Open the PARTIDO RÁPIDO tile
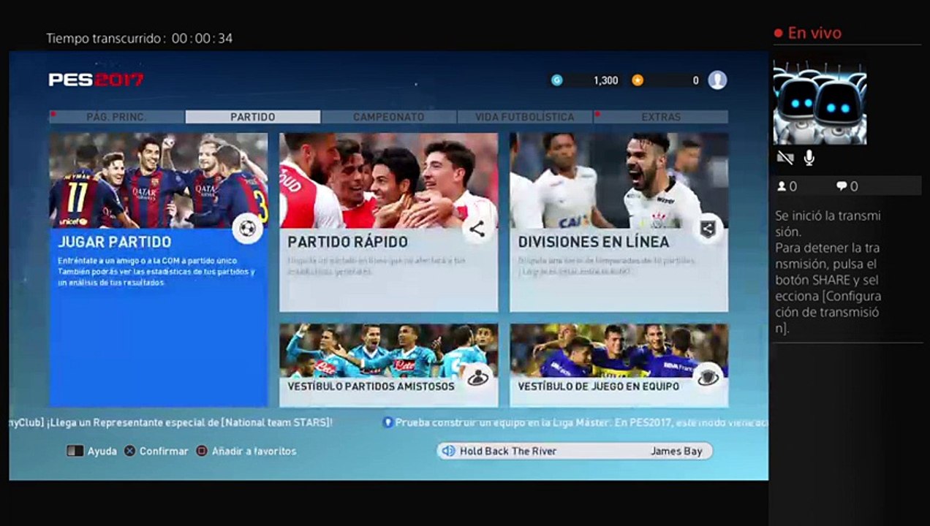930x526 pixels. click(388, 222)
